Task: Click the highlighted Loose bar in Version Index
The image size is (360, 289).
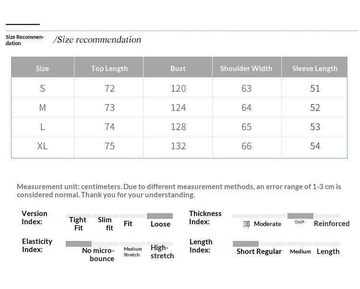Action: tap(160, 216)
